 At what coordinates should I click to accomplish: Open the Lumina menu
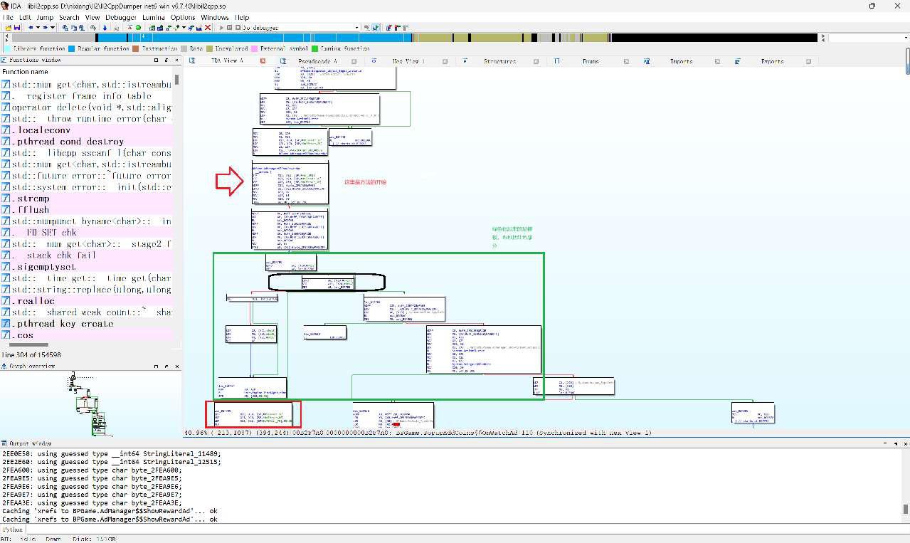(154, 17)
